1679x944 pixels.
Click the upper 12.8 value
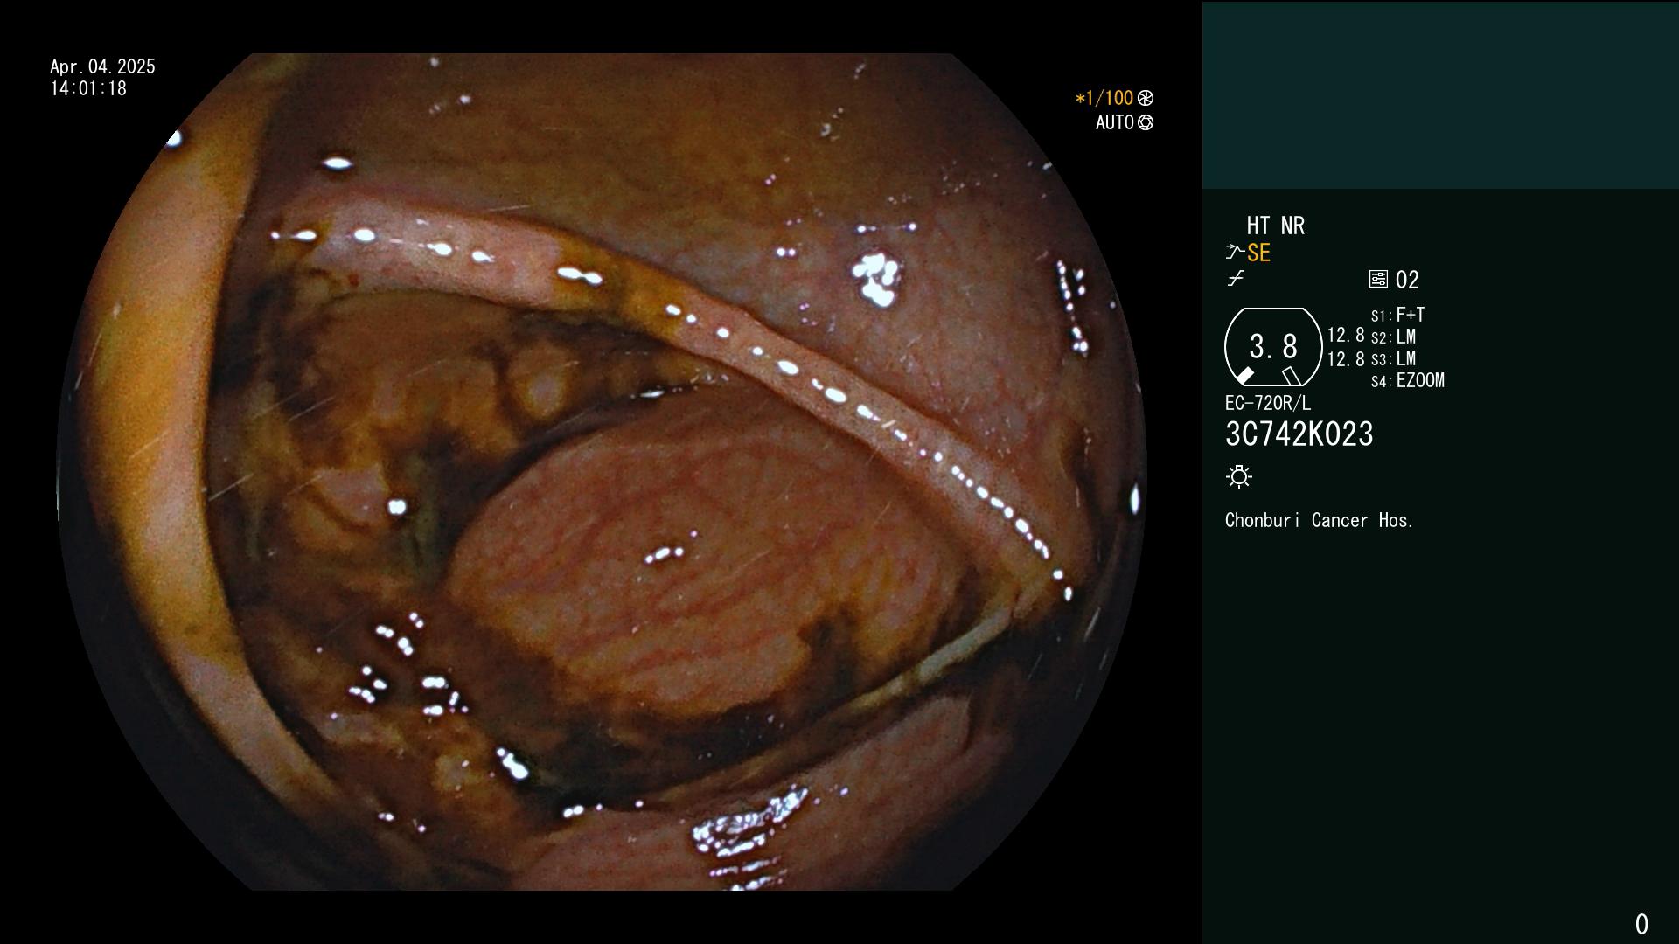1346,335
